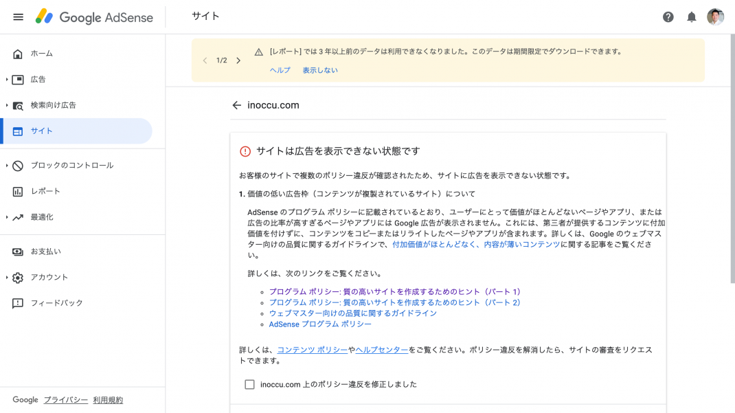735x413 pixels.
Task: Click the フィードバック feedback icon
Action: pyautogui.click(x=18, y=303)
